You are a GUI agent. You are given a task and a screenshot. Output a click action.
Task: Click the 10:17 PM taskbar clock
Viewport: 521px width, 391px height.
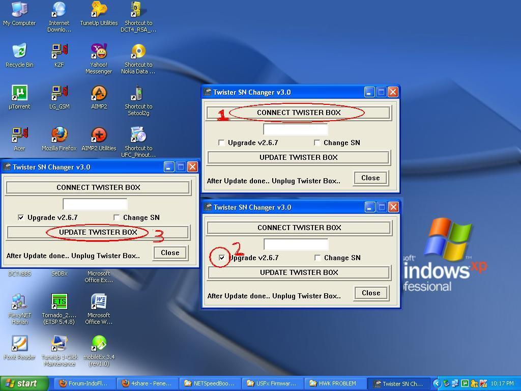[x=502, y=384]
